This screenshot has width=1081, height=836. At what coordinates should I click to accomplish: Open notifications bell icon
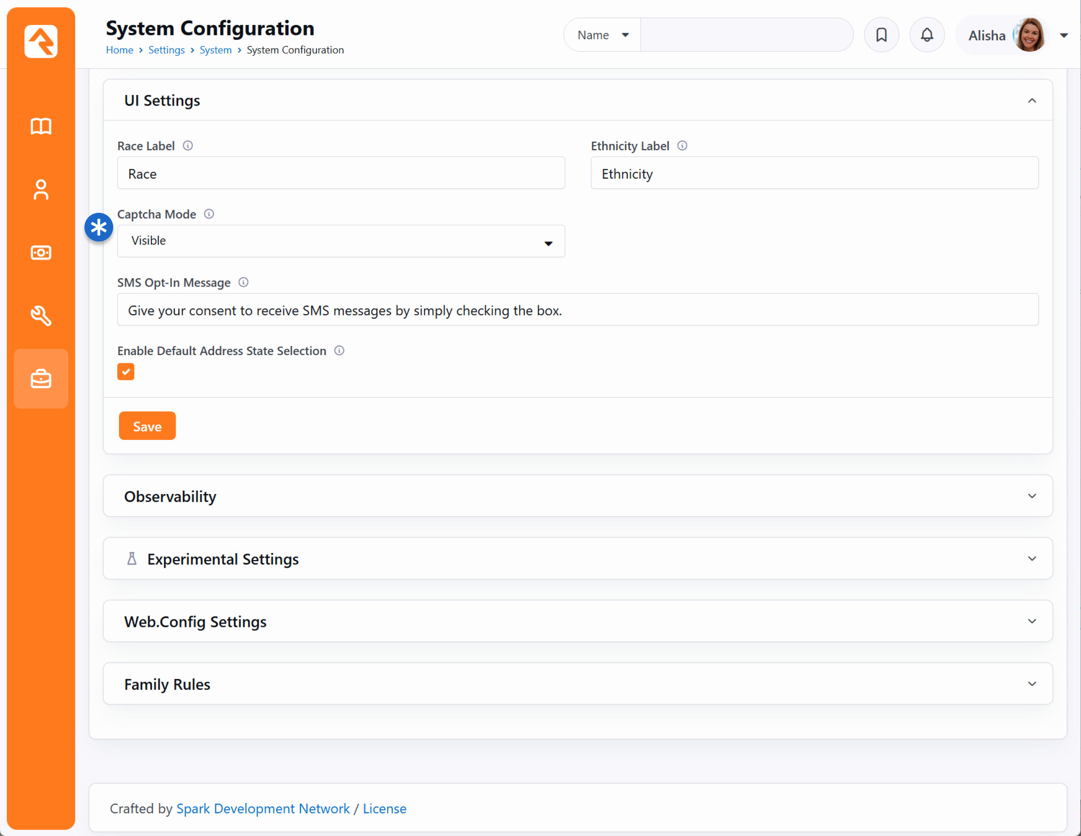click(926, 35)
